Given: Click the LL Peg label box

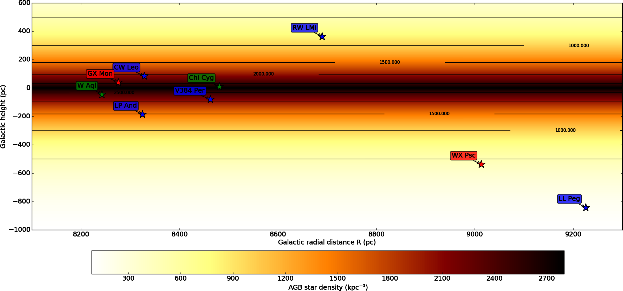Looking at the screenshot, I should pyautogui.click(x=569, y=199).
